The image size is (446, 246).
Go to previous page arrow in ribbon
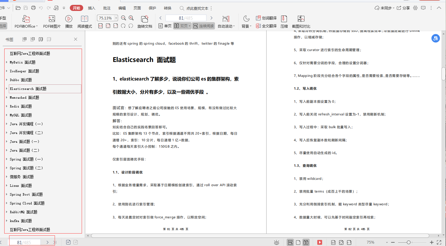click(160, 18)
